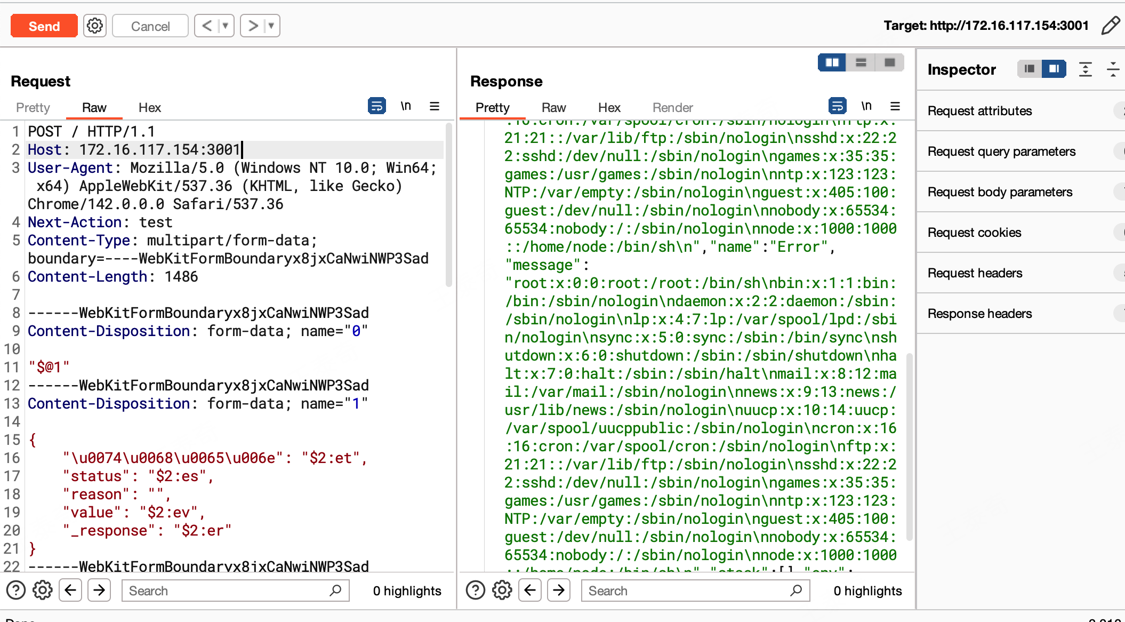Expand Request headers section in Inspector
Viewport: 1125px width, 622px height.
975,273
